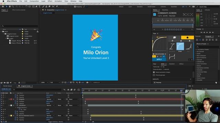Open the Animation menu

coord(58,1)
